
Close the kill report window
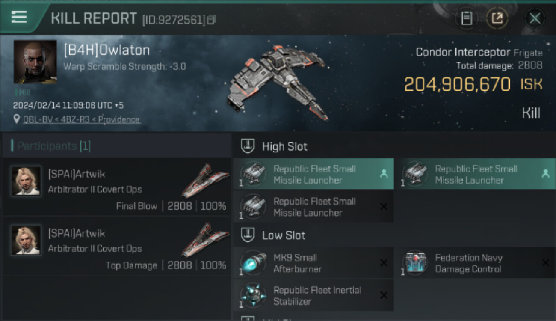click(x=535, y=18)
